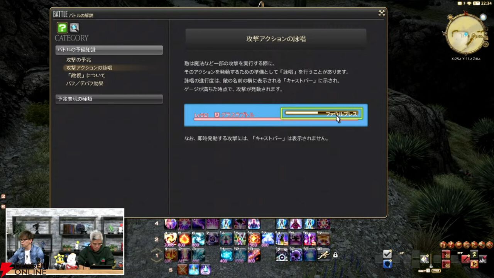Screen dimensions: 494x278
Task: Expand the 予兆表現の種類 category header
Action: tap(109, 99)
